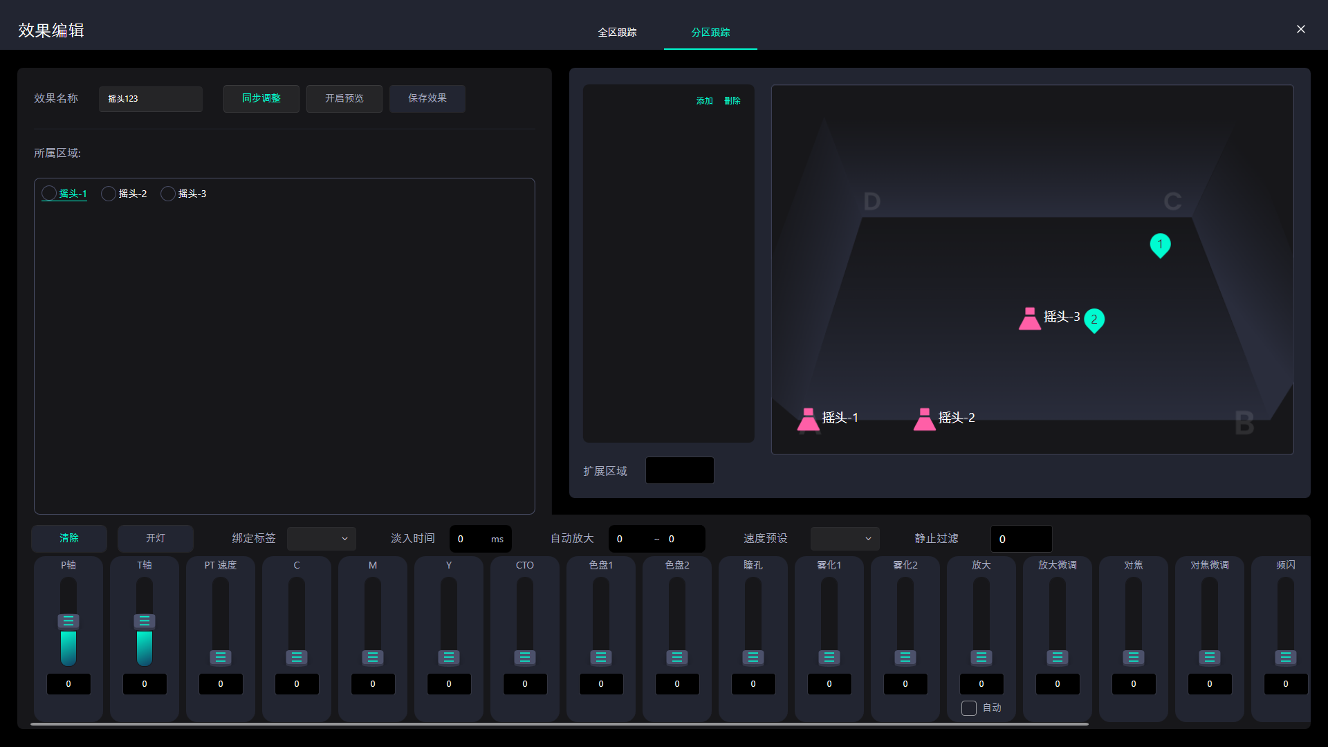
Task: Click the 摇头-3 fixture icon on stage
Action: click(x=1029, y=319)
